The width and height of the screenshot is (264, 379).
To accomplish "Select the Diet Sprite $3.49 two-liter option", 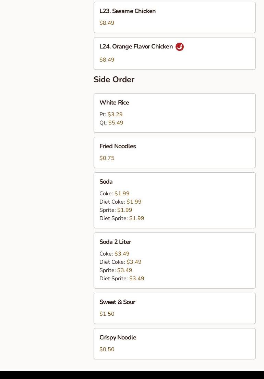I will [136, 279].
